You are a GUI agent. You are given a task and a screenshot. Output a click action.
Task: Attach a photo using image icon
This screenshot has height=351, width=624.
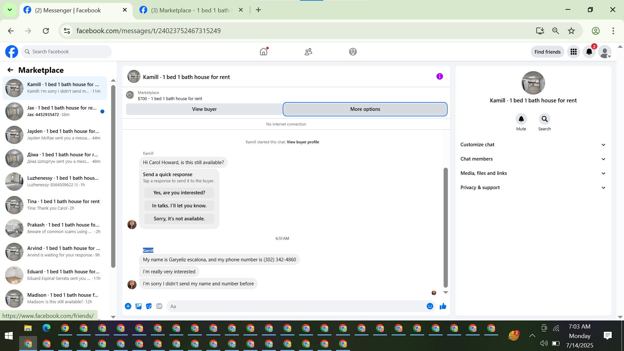coord(138,306)
